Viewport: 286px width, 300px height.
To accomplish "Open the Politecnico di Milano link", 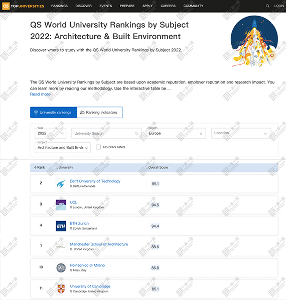I will coord(87,265).
